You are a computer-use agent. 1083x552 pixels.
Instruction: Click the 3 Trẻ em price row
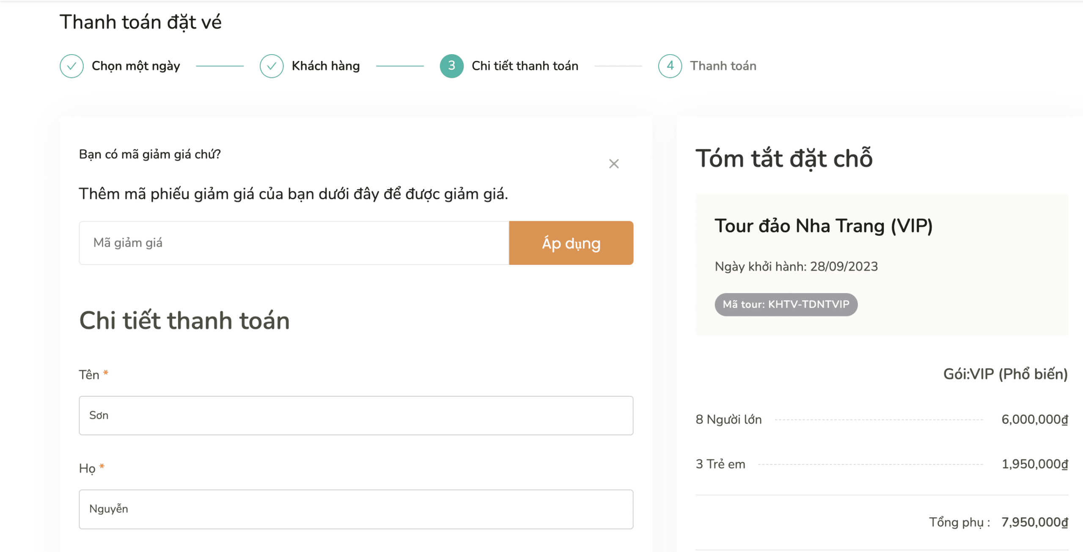881,464
